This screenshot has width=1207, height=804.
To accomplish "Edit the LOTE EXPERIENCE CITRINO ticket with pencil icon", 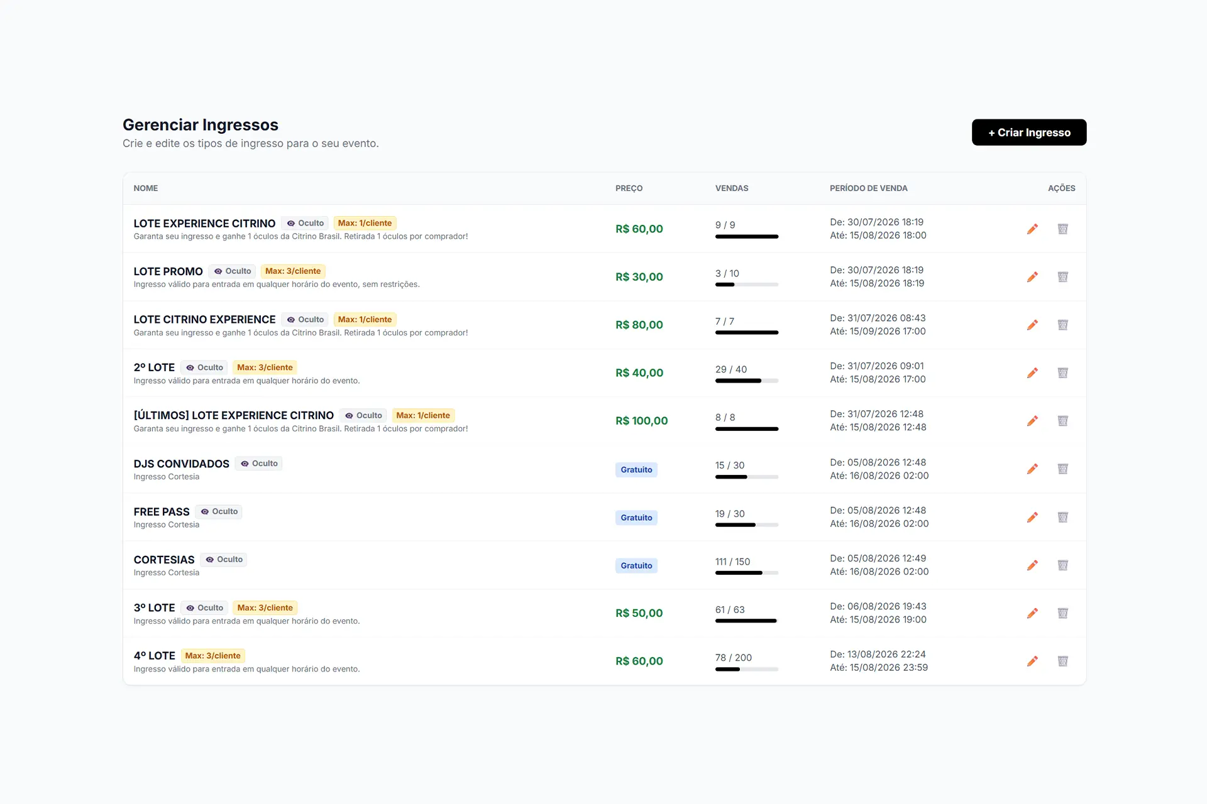I will pos(1032,229).
